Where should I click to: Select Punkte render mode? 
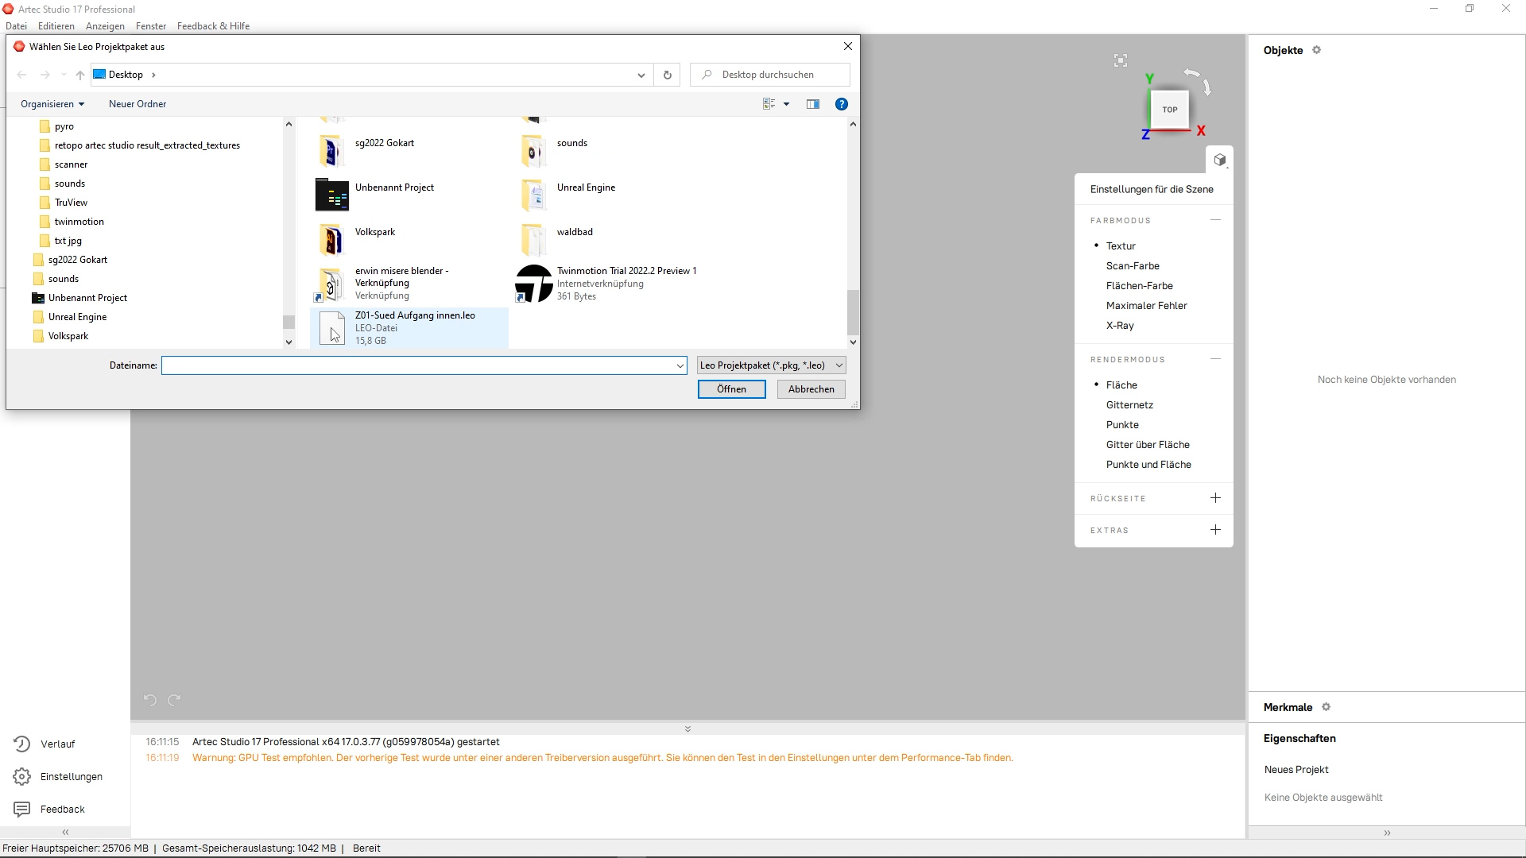point(1122,425)
